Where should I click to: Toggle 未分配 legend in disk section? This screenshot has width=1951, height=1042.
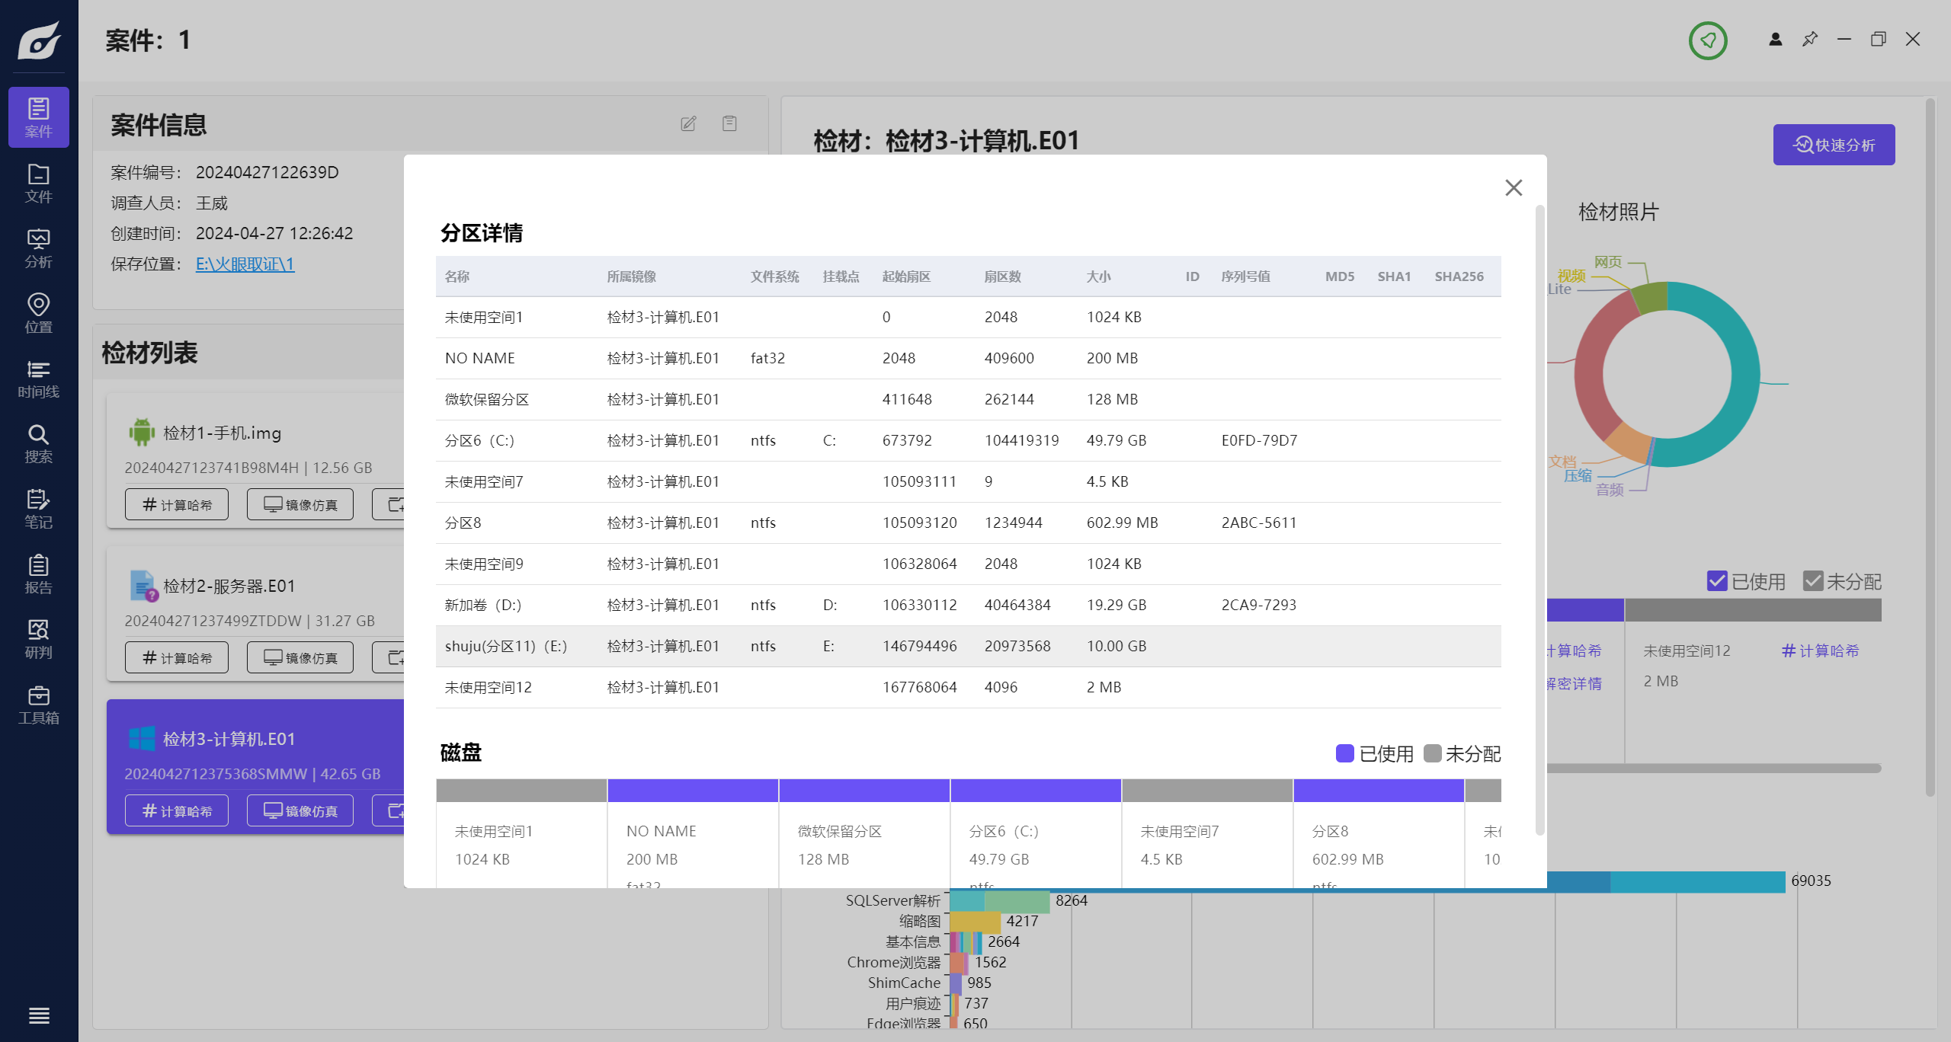point(1432,753)
